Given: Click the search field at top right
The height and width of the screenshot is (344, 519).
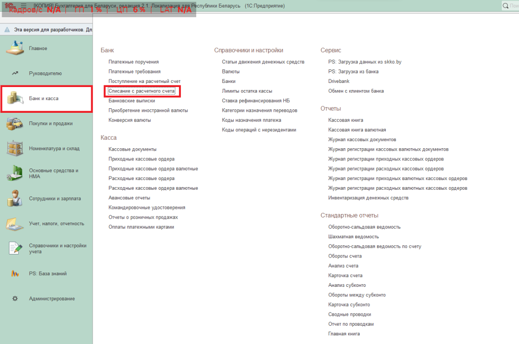Looking at the screenshot, I should pyautogui.click(x=509, y=6).
